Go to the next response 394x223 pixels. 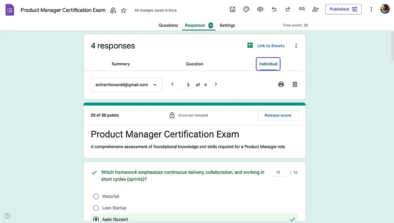click(x=216, y=84)
